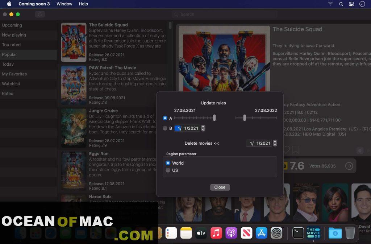Click the Eggs Run title in list
This screenshot has height=244, width=371.
pos(99,154)
